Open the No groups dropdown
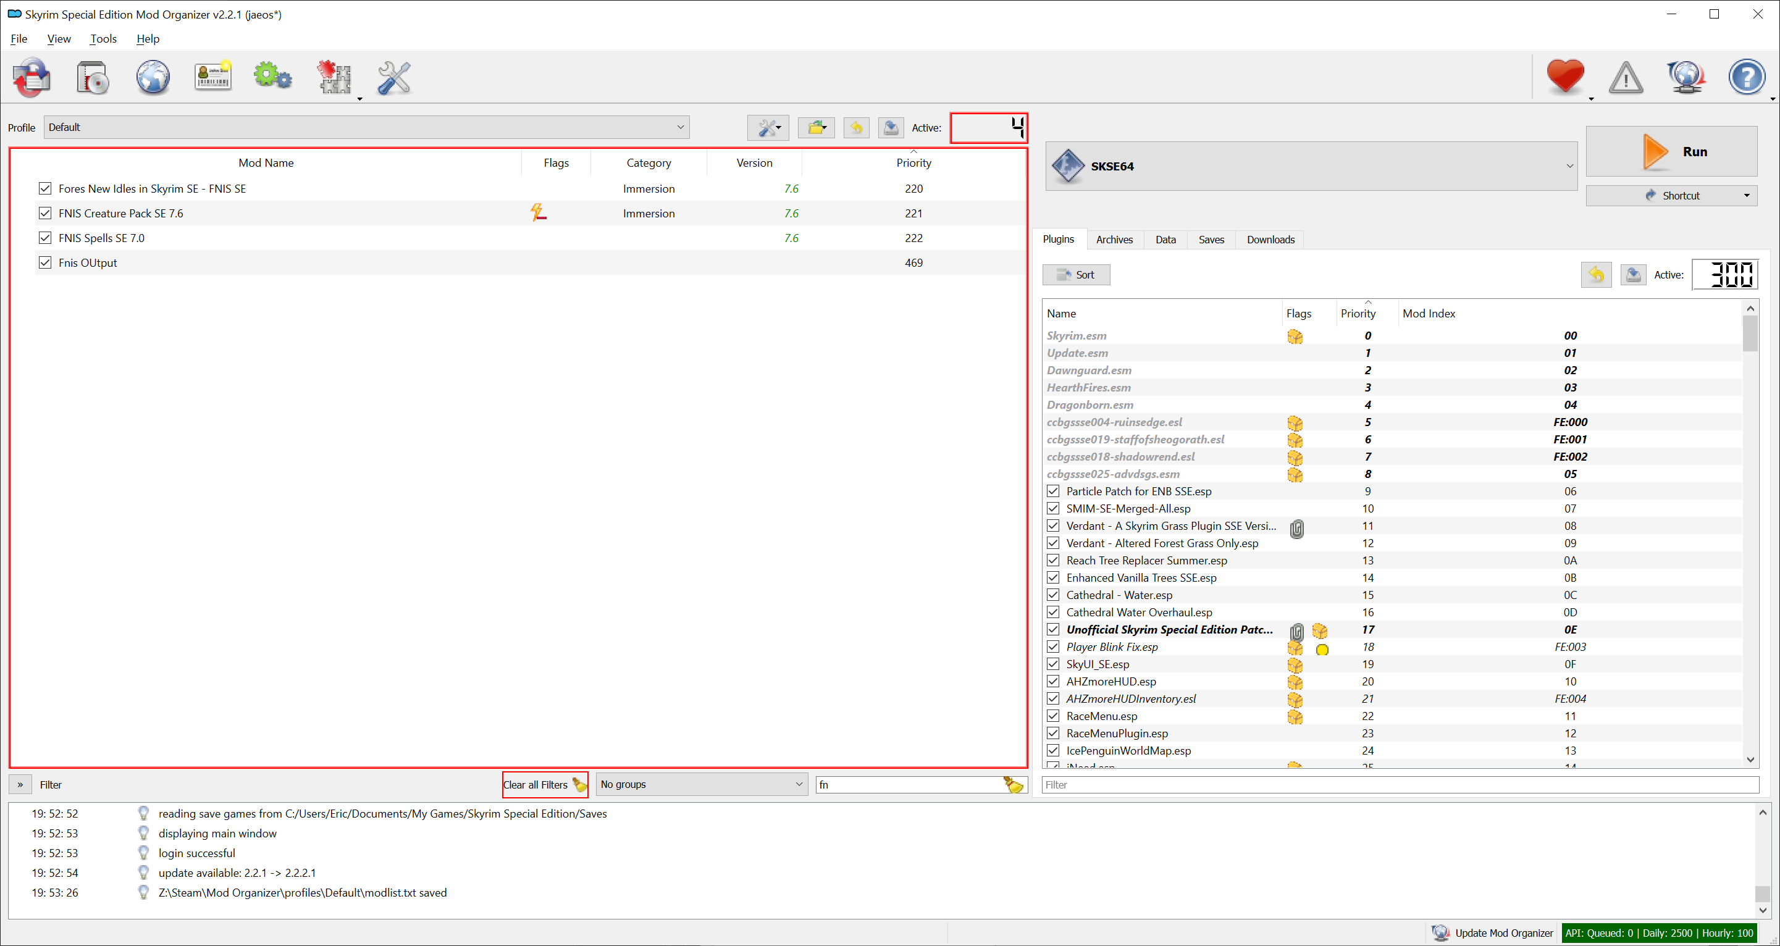The image size is (1780, 946). (x=702, y=784)
